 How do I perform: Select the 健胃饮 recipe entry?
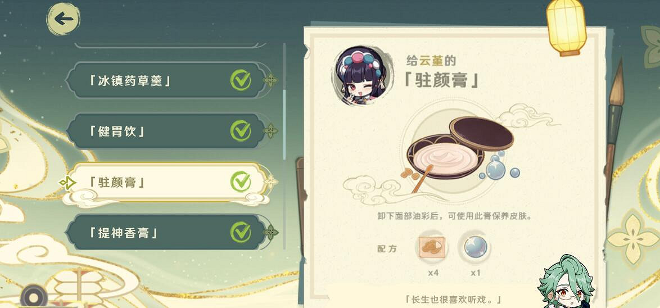(x=166, y=131)
